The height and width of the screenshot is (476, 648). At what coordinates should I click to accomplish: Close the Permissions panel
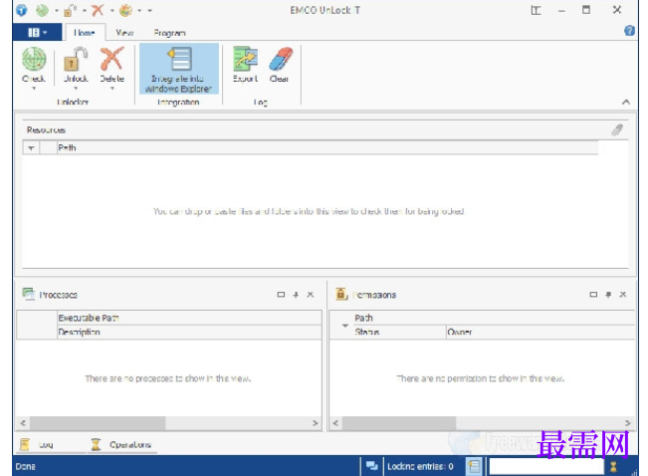click(623, 295)
